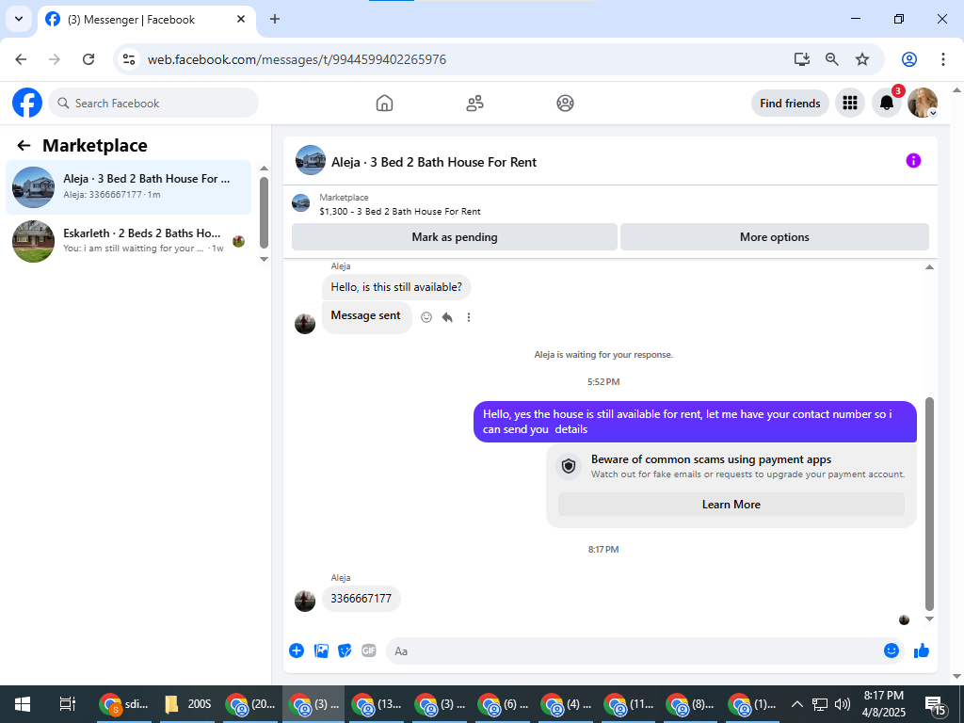
Task: Open Chrome three-dot menu
Action: coord(942,59)
